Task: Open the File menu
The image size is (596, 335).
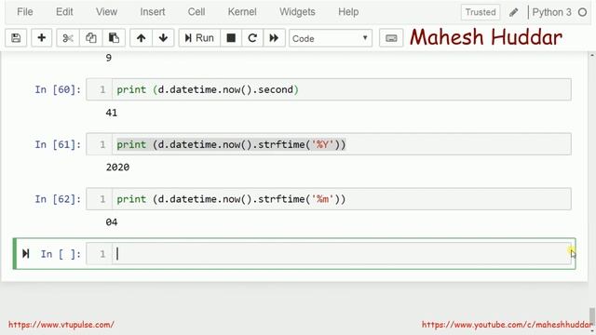Action: tap(25, 12)
